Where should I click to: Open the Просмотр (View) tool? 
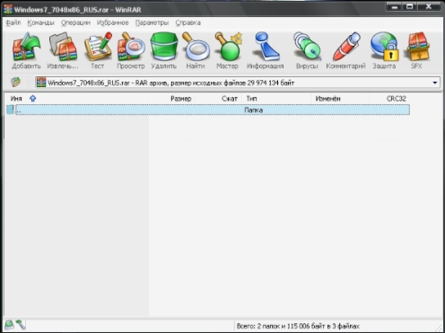[x=131, y=50]
